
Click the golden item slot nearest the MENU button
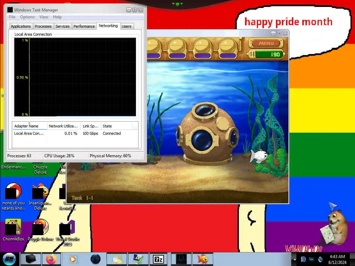coord(227,48)
